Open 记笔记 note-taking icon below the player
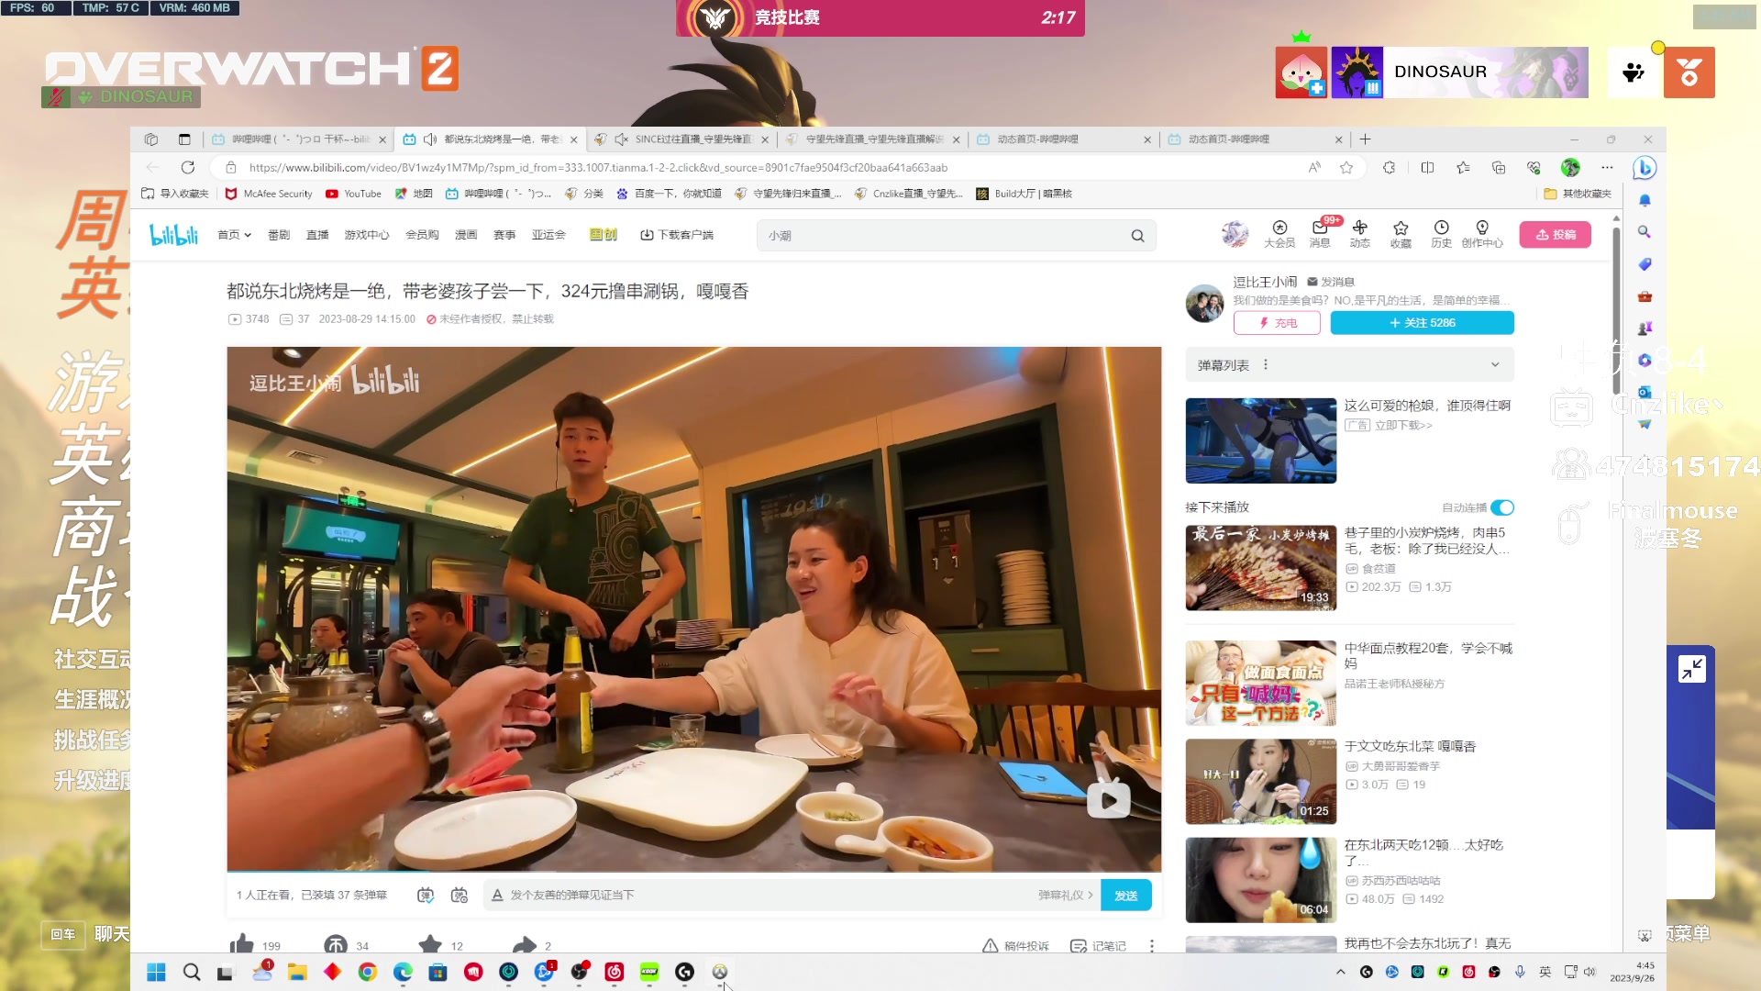 pyautogui.click(x=1078, y=945)
